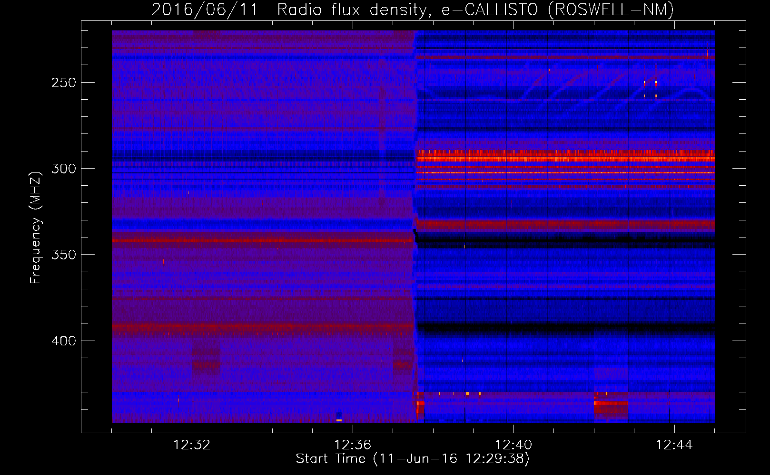Select the 300 frequency axis label
Image resolution: width=770 pixels, height=475 pixels.
click(64, 169)
